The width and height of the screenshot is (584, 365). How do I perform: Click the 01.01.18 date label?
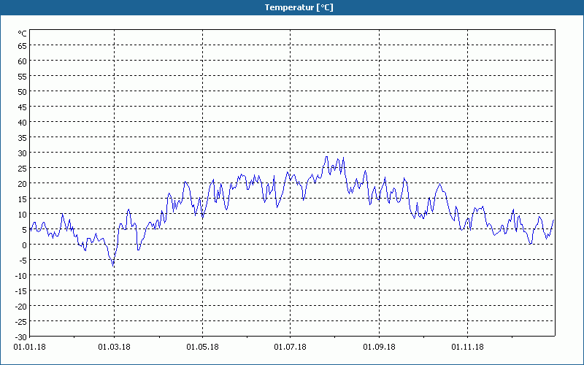tap(29, 347)
